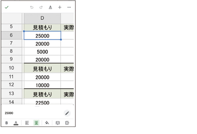Viewport: 197px width, 134px height.
Task: Insert a column with bottom toolbar icon
Action: coord(67,123)
